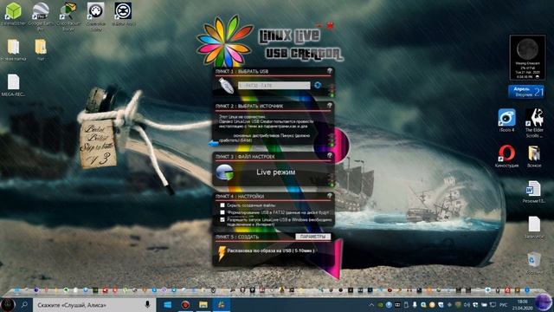Open the Резюме Word document icon
This screenshot has height=312, width=554.
pos(533,192)
